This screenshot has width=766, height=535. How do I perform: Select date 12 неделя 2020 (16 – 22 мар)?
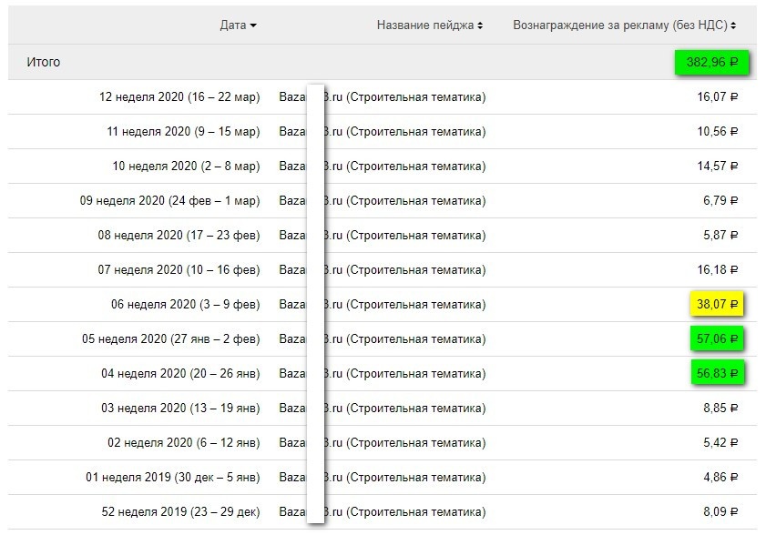179,97
